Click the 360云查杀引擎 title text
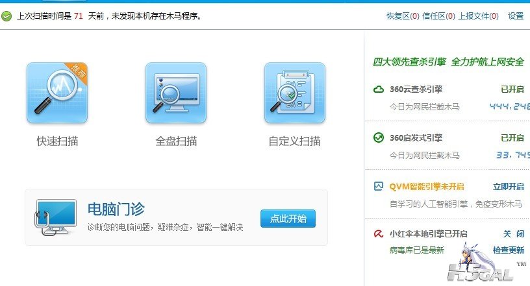This screenshot has width=530, height=286. pos(416,89)
